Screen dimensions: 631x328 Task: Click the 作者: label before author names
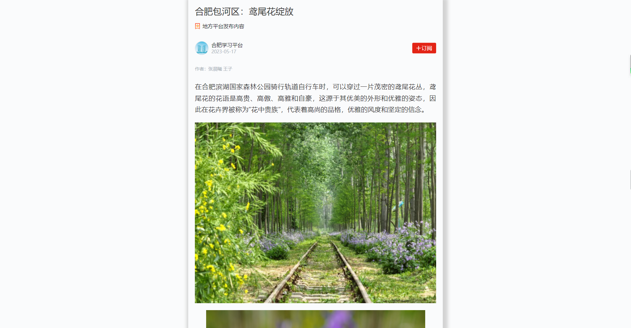coord(201,69)
